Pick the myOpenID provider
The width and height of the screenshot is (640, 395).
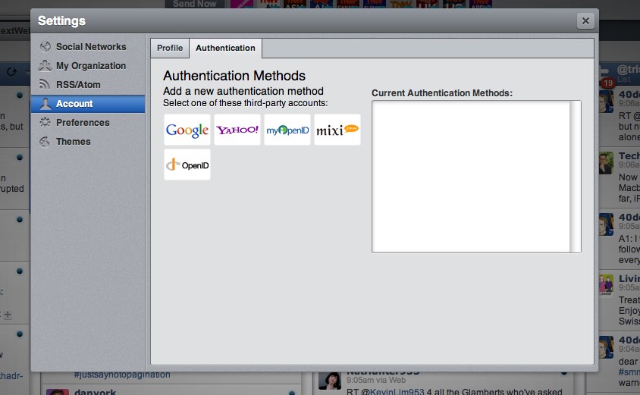point(287,130)
